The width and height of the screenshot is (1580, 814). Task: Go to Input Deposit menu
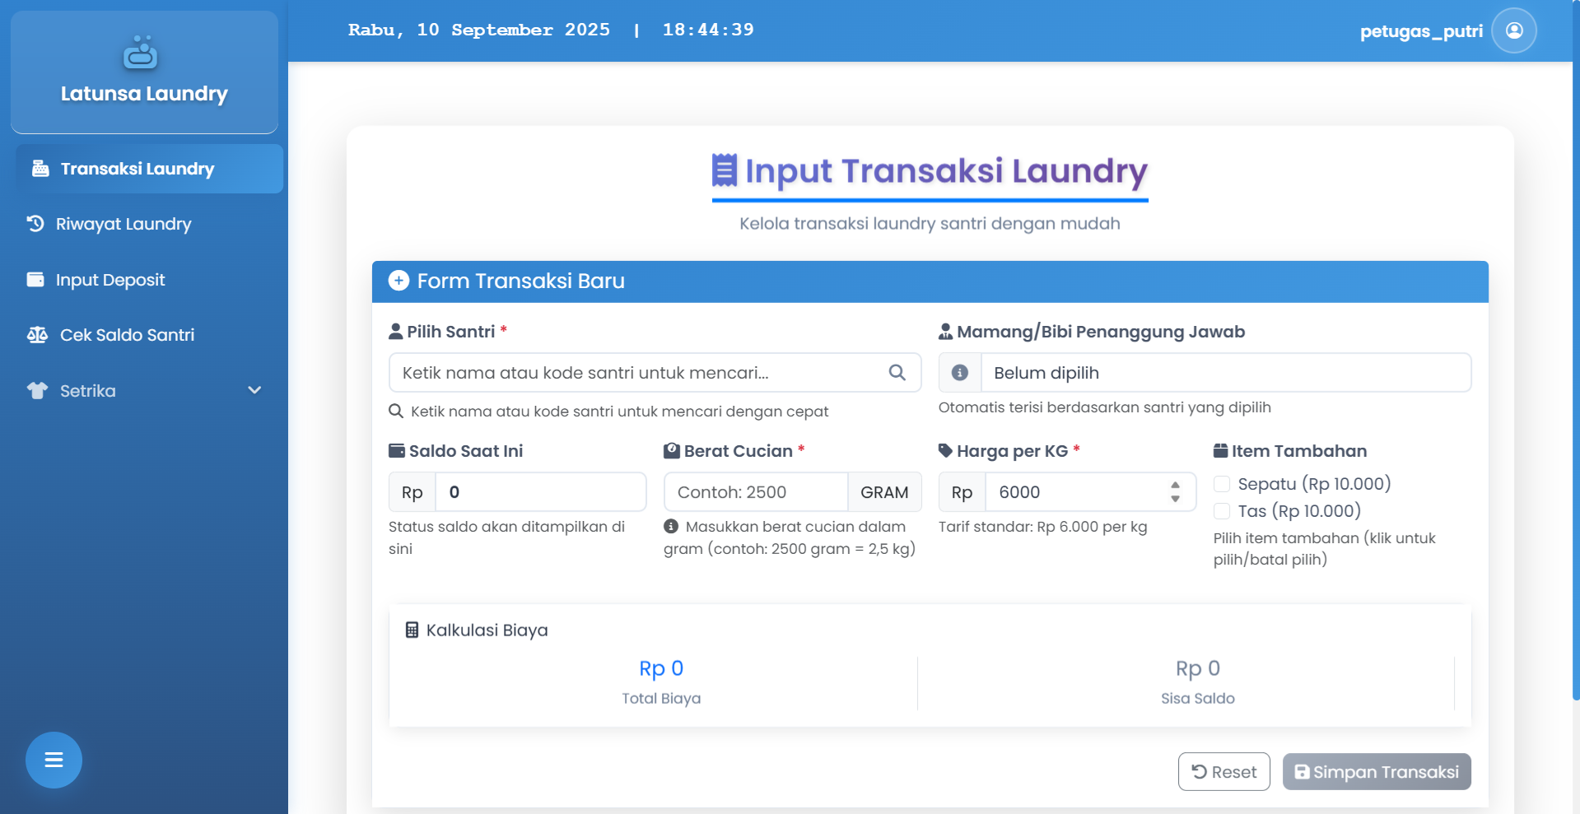coord(110,280)
